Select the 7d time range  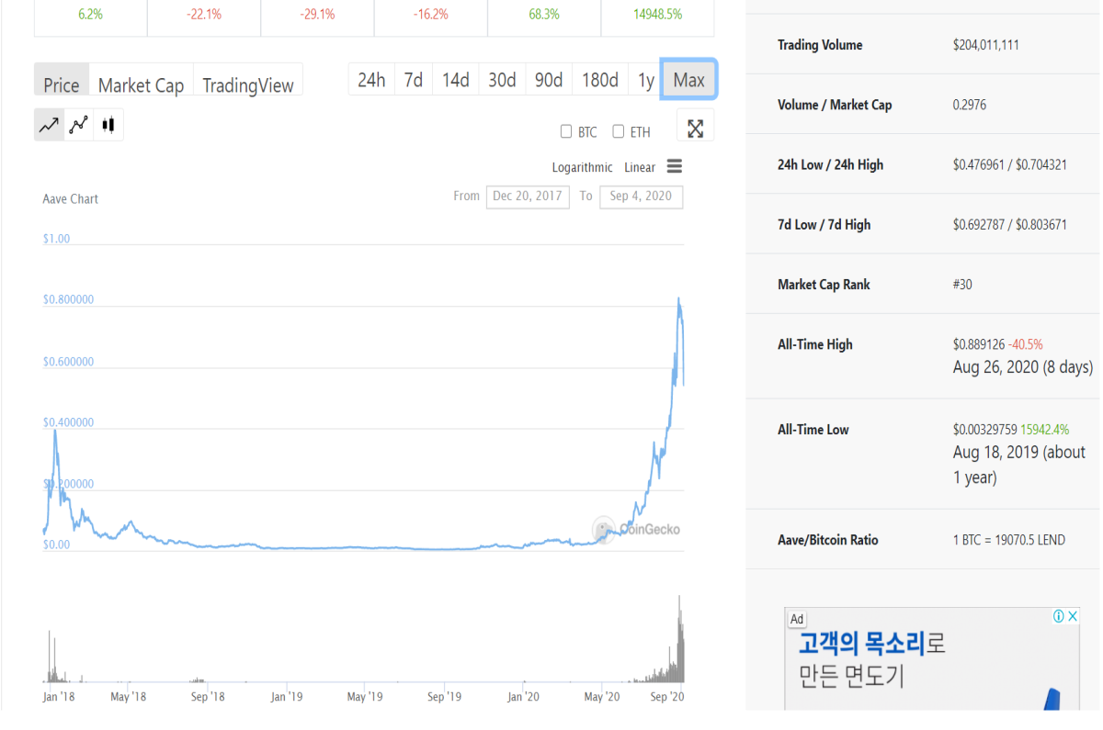(414, 80)
